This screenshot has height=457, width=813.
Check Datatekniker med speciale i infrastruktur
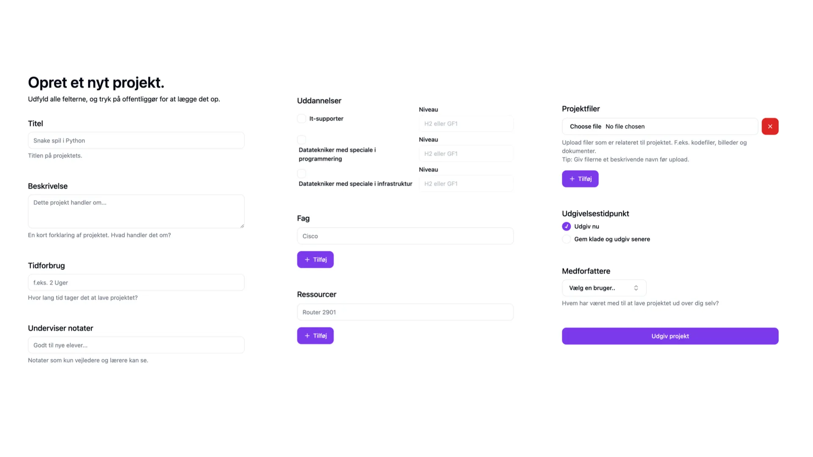[301, 173]
